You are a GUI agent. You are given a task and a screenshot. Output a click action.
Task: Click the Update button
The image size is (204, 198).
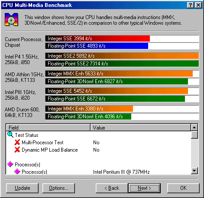click(23, 188)
